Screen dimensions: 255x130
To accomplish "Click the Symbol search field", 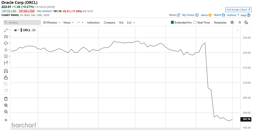I will (x=22, y=22).
